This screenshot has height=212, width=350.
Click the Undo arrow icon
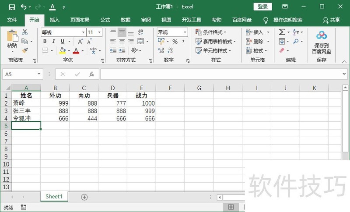coord(24,7)
